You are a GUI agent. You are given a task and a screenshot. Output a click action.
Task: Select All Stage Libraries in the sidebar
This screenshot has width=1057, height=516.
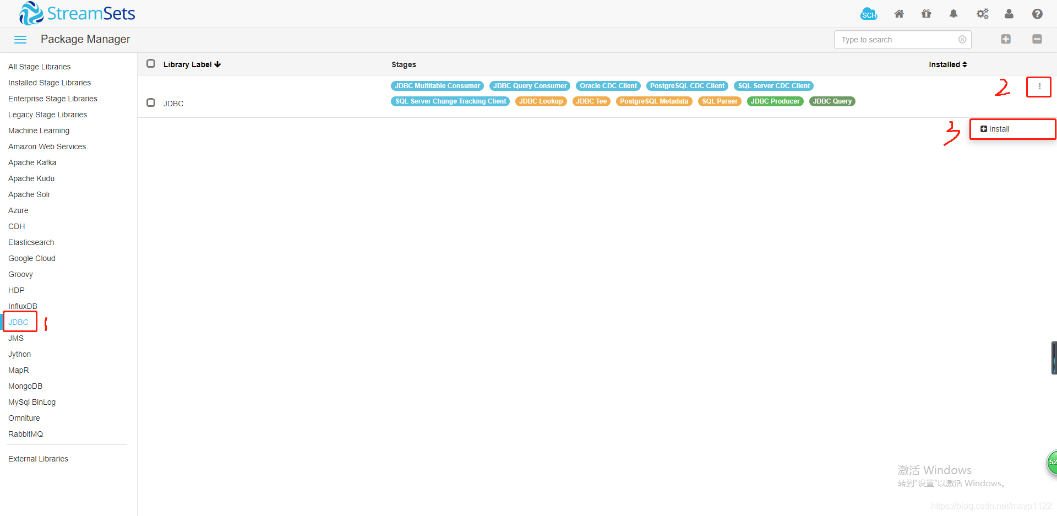click(x=40, y=67)
